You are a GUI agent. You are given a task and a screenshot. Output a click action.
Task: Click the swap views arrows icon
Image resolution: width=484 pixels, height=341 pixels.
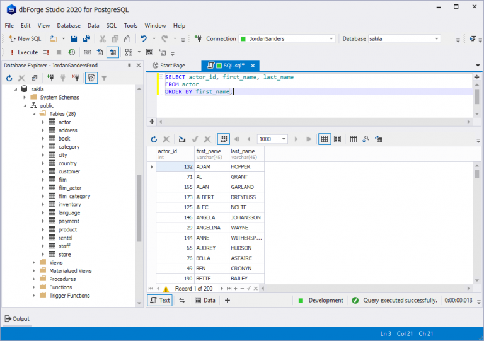coord(182,301)
